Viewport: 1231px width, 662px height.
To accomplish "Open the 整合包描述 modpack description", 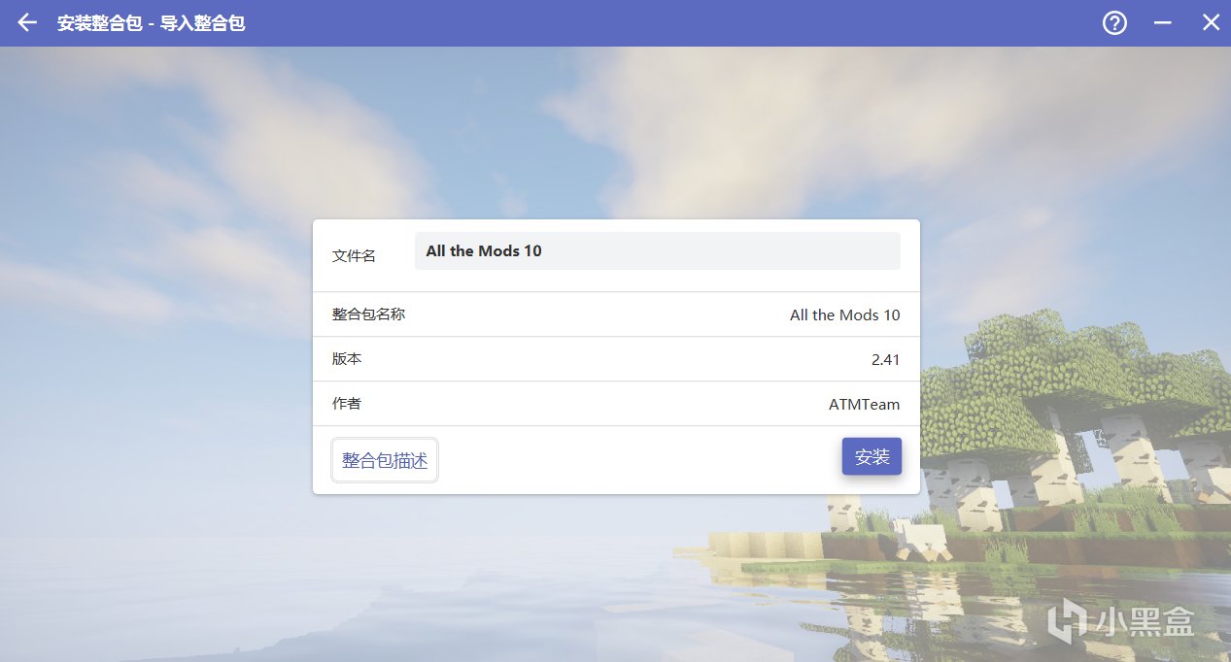I will 385,460.
